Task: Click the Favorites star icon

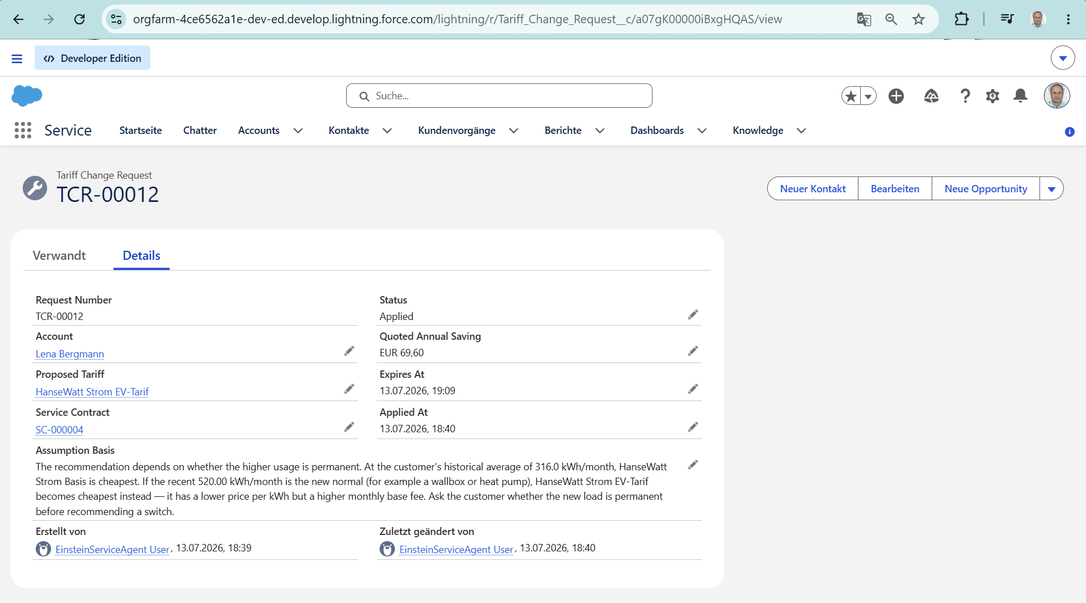Action: (x=851, y=96)
